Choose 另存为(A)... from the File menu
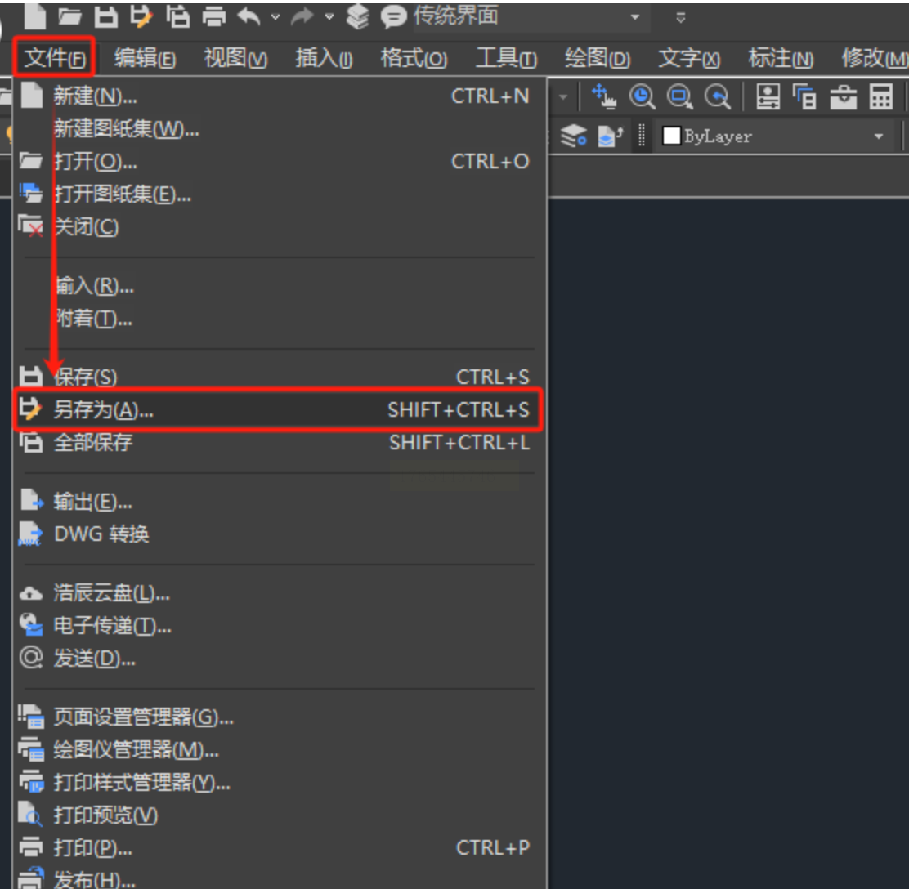This screenshot has height=889, width=909. [278, 409]
